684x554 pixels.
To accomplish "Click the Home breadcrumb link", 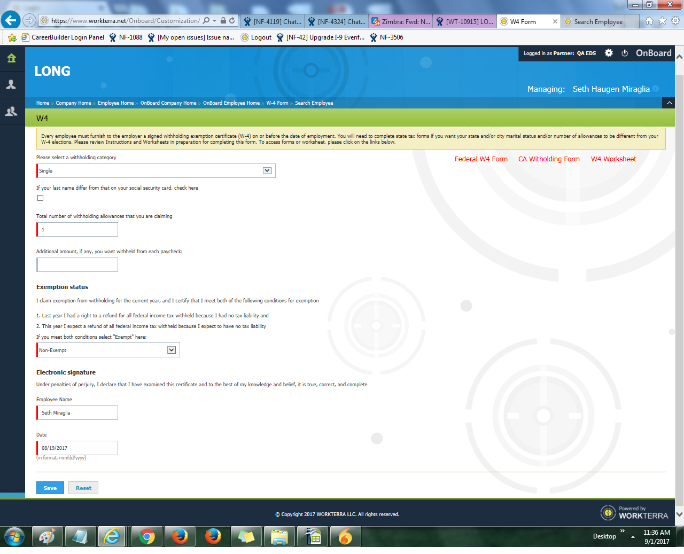I will point(43,103).
